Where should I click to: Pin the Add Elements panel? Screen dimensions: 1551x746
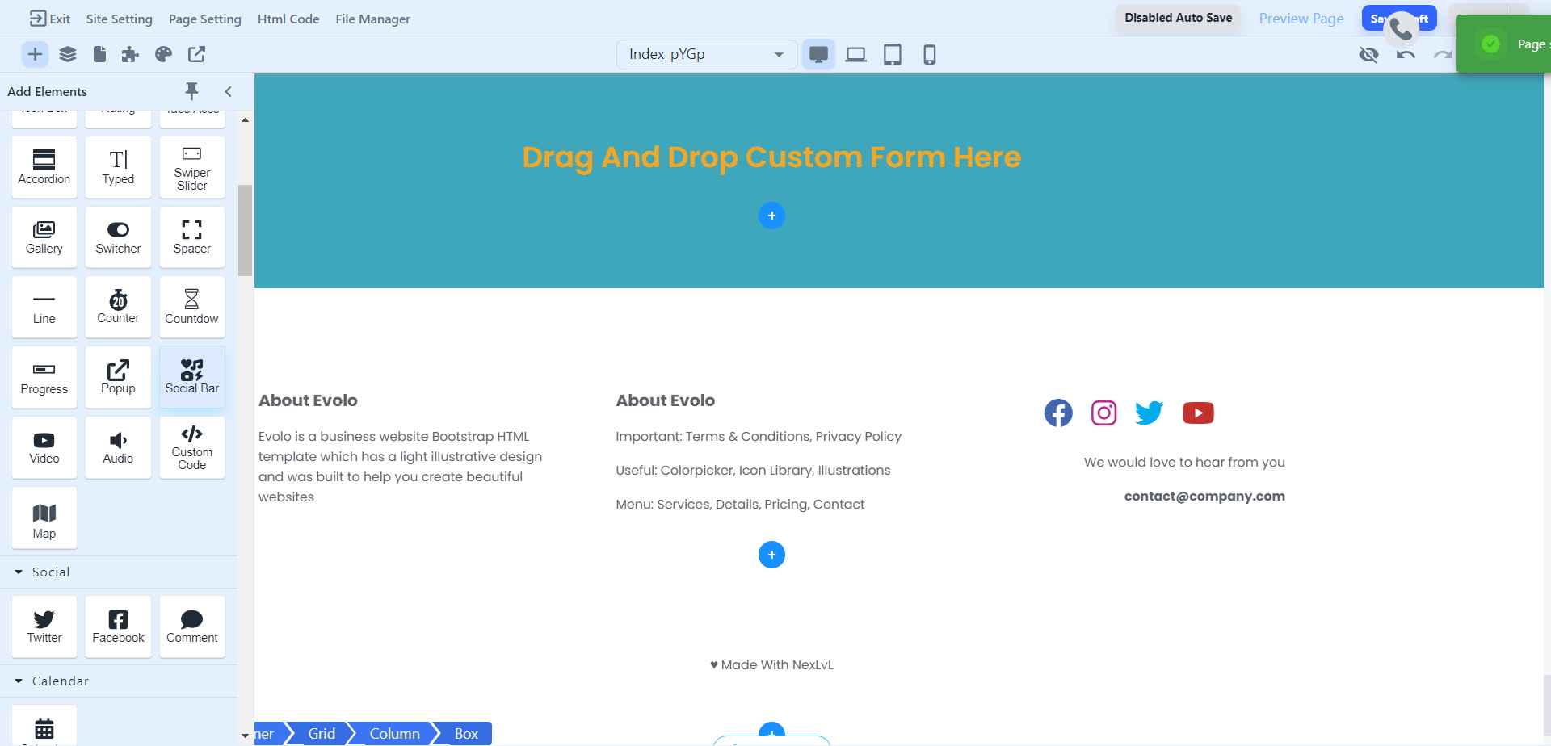[192, 91]
